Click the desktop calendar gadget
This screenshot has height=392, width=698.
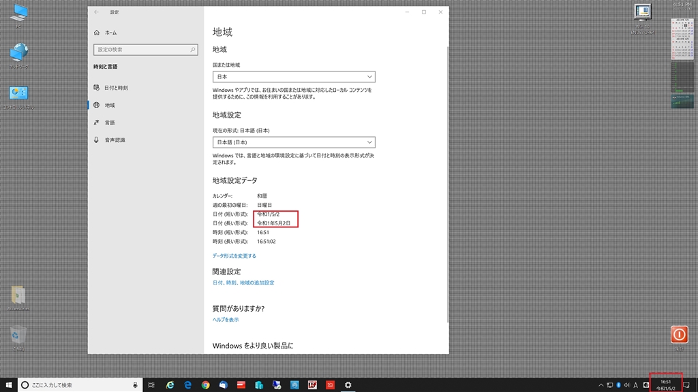682,39
